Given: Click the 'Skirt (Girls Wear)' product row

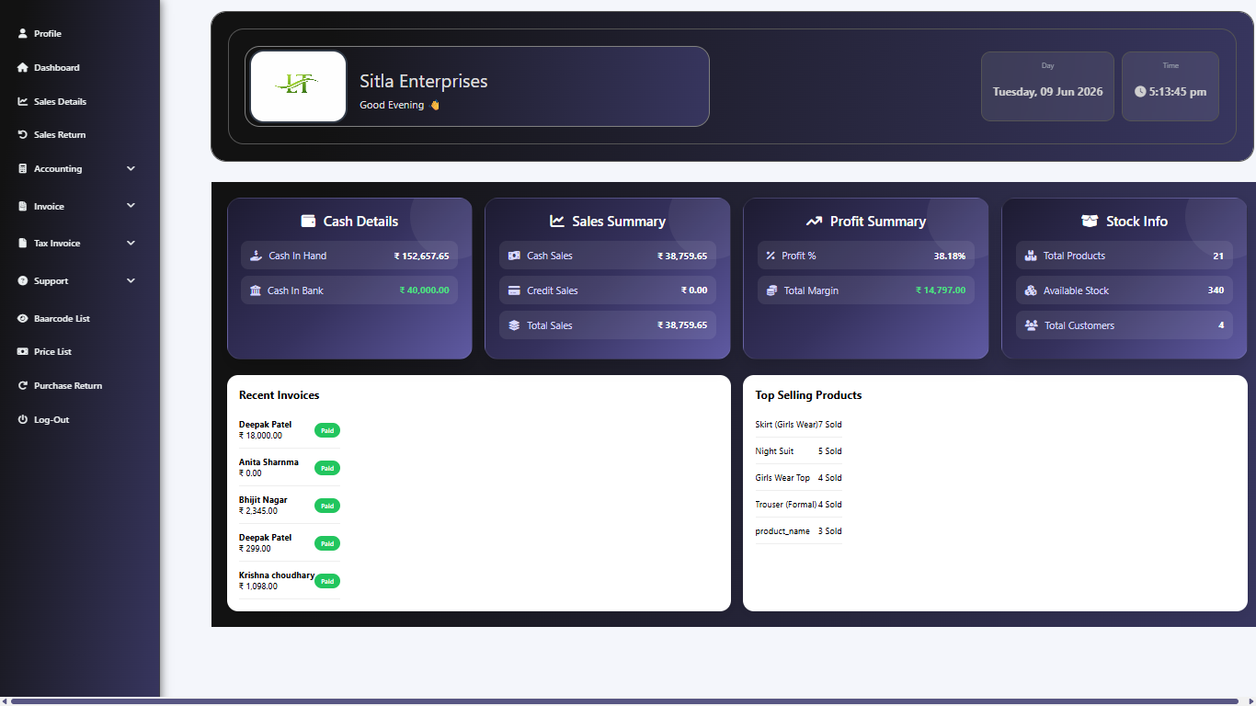Looking at the screenshot, I should 798,425.
